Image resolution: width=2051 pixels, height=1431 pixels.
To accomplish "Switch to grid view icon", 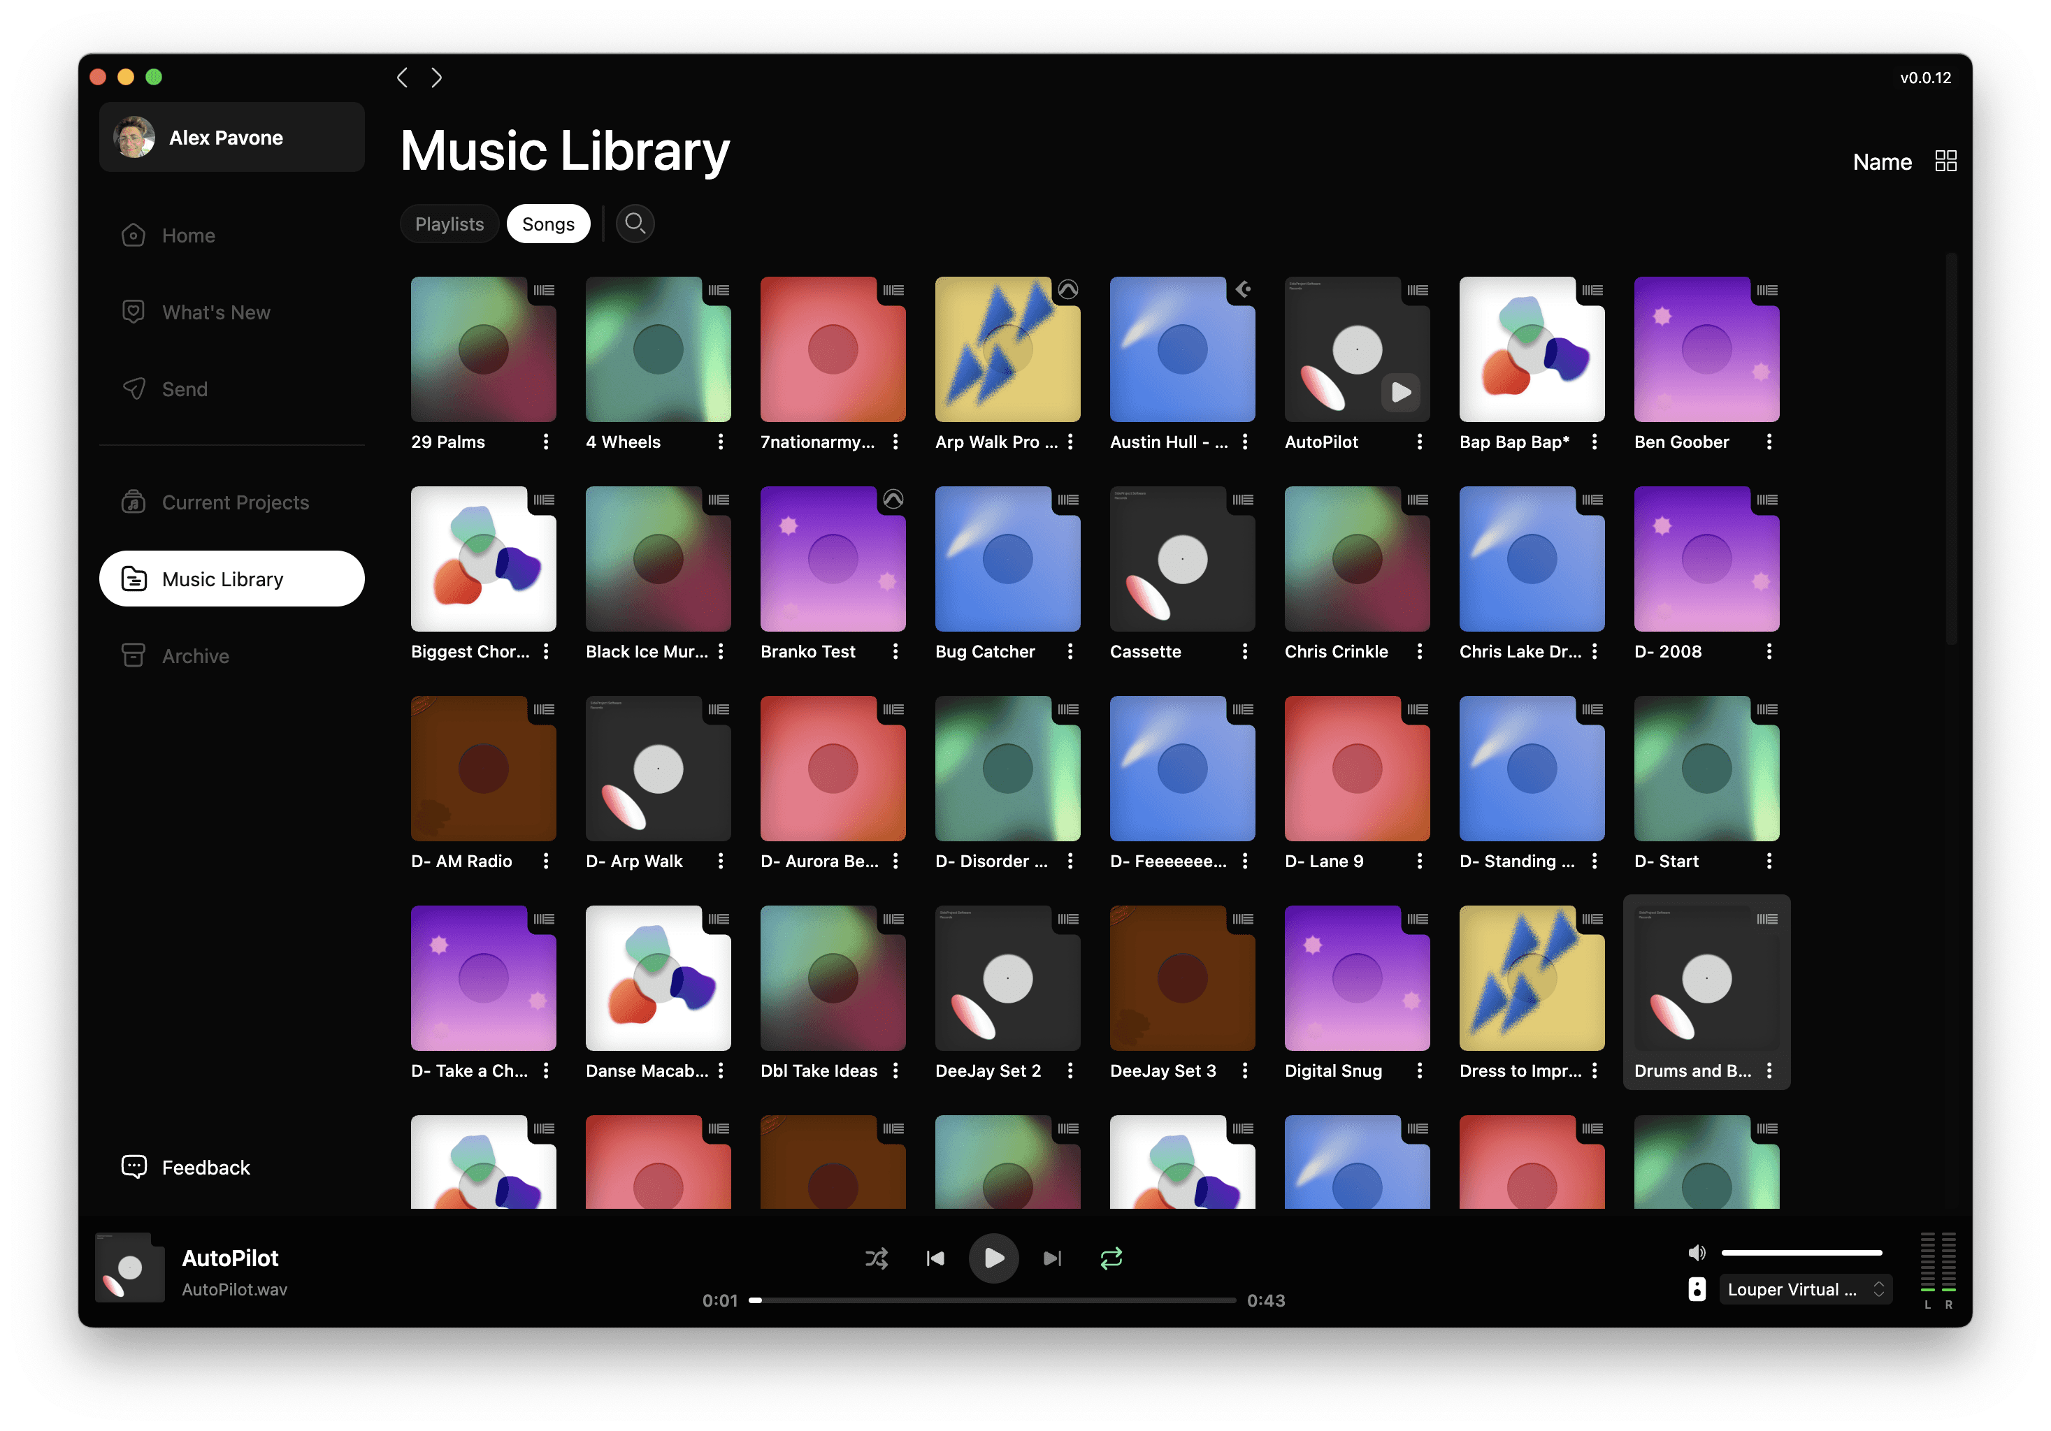I will [1945, 161].
